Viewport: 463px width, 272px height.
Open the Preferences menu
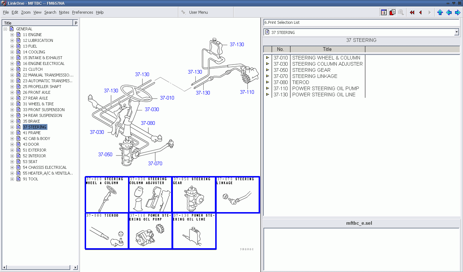[82, 12]
